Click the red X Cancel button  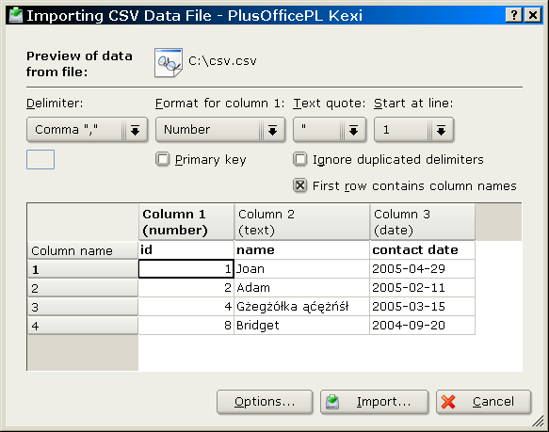(x=483, y=402)
